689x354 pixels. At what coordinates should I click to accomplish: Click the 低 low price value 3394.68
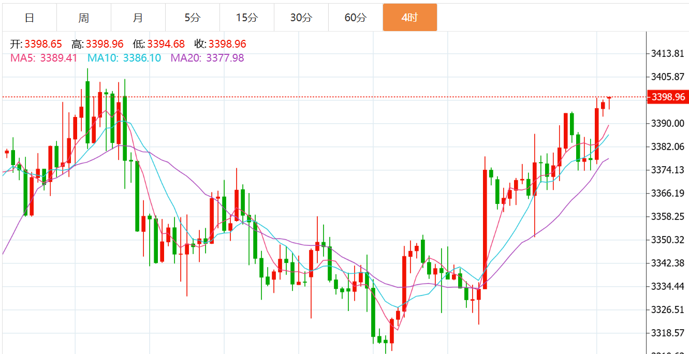[x=166, y=44]
